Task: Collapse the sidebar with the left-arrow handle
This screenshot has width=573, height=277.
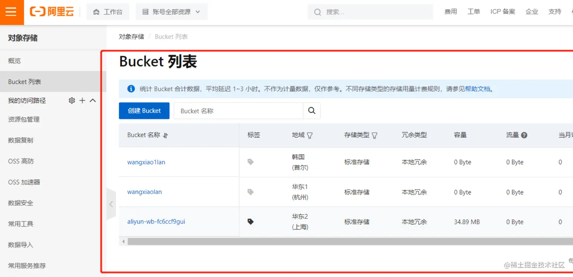Action: pyautogui.click(x=111, y=204)
